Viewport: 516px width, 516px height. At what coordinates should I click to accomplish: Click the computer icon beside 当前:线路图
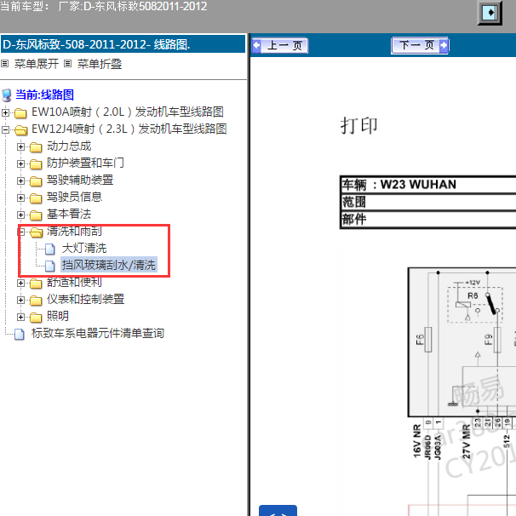[x=6, y=95]
